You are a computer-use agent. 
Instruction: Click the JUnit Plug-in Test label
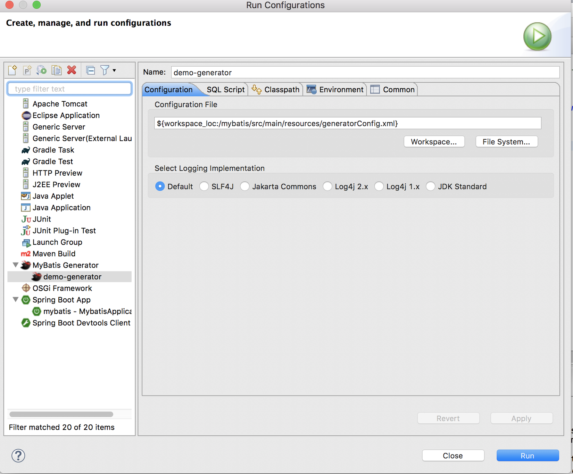pos(64,231)
